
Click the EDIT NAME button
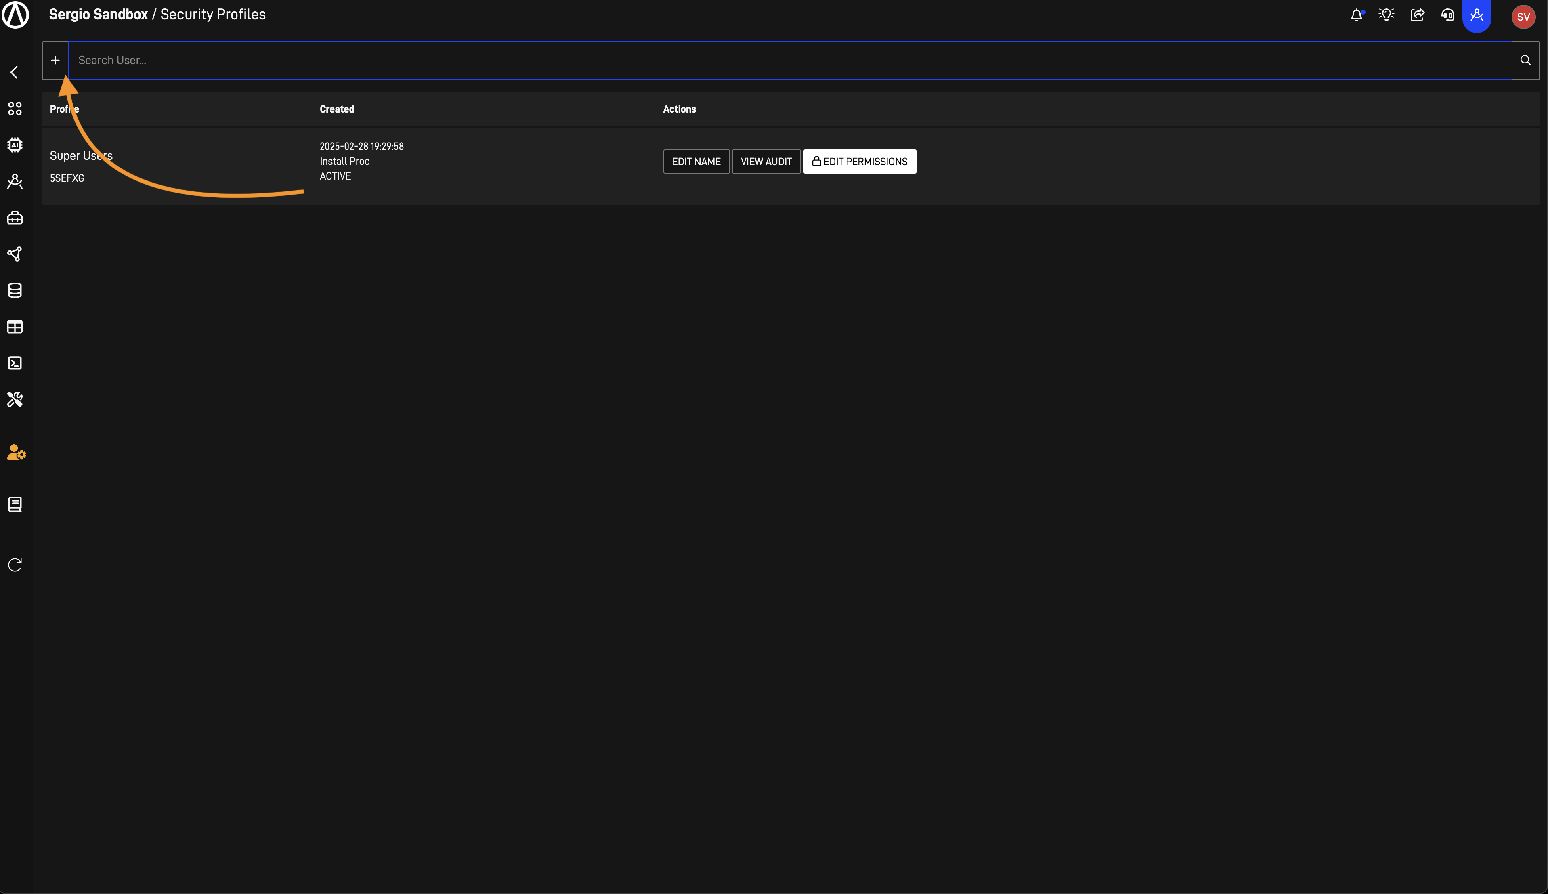tap(696, 162)
